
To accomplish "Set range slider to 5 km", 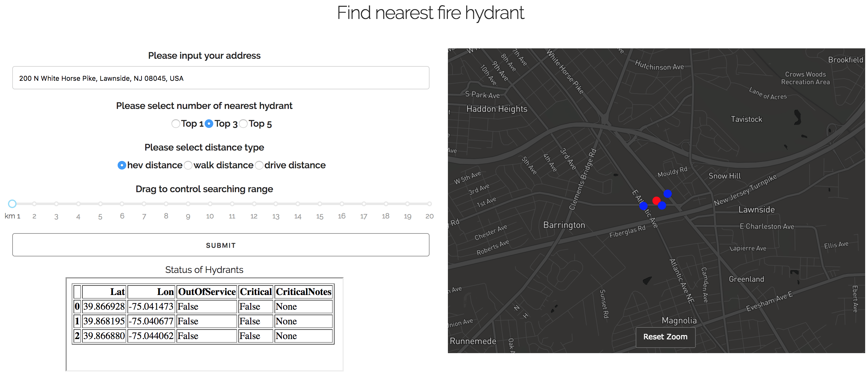I will click(x=100, y=204).
